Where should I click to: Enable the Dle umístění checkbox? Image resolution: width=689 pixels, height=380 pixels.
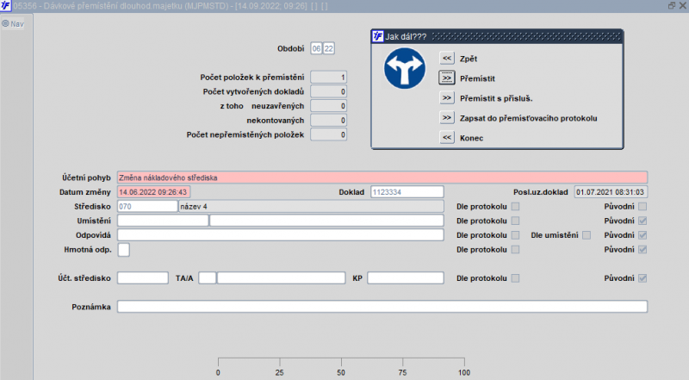[587, 235]
